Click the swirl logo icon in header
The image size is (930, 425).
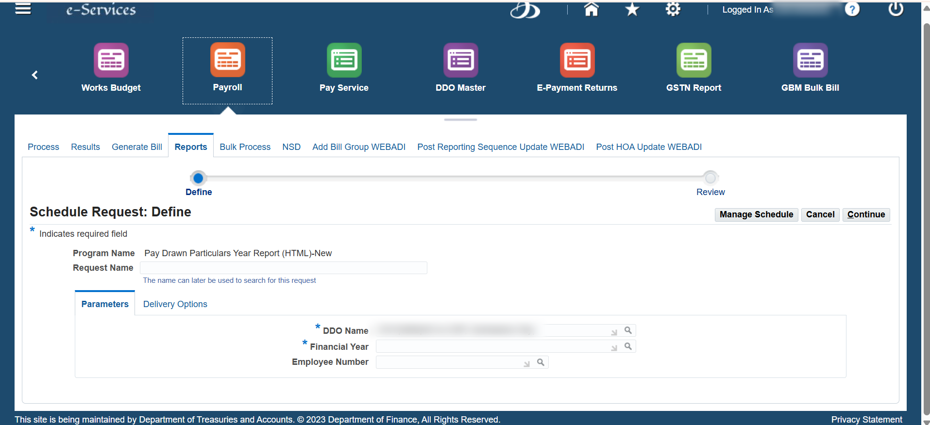coord(525,10)
